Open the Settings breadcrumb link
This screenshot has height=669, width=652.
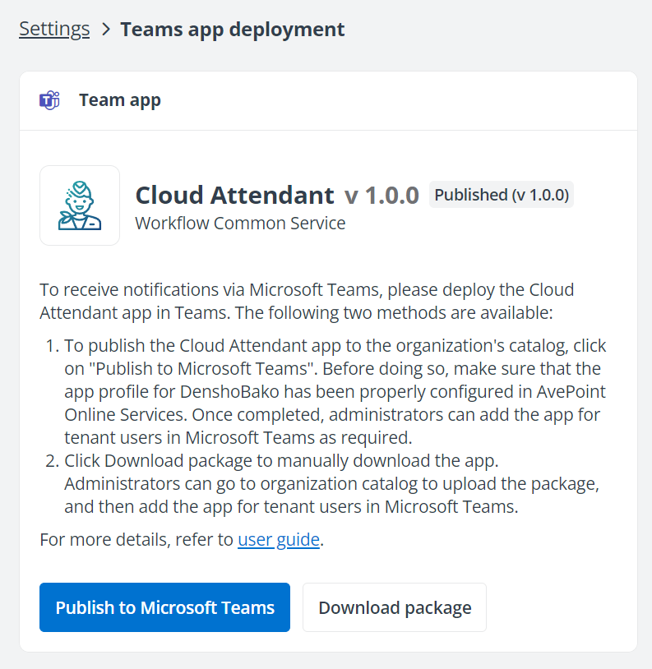(x=53, y=28)
